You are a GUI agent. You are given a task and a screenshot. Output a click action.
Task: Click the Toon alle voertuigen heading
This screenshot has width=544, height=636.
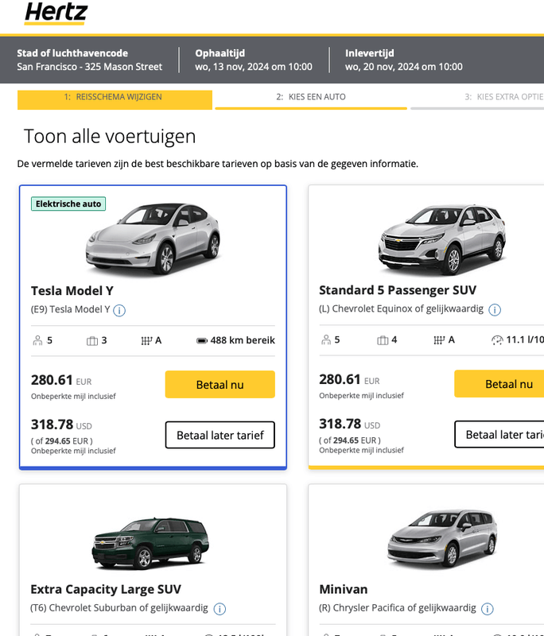(x=110, y=136)
